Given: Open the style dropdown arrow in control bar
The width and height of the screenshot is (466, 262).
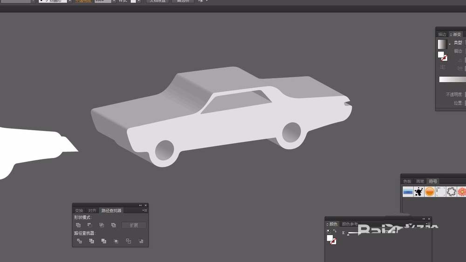Looking at the screenshot, I should [139, 1].
